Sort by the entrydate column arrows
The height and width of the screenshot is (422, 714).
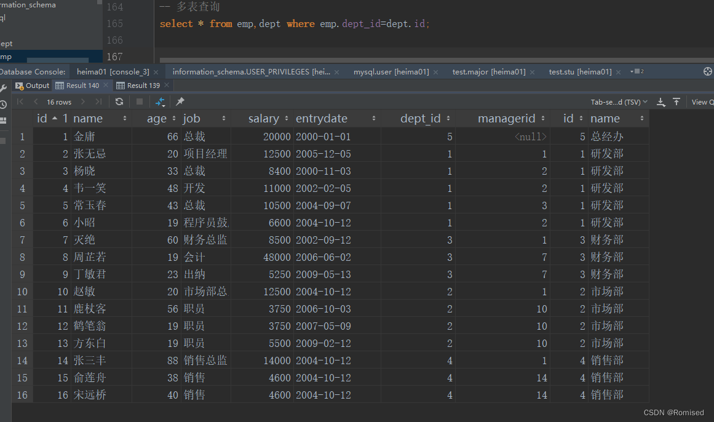tap(374, 119)
